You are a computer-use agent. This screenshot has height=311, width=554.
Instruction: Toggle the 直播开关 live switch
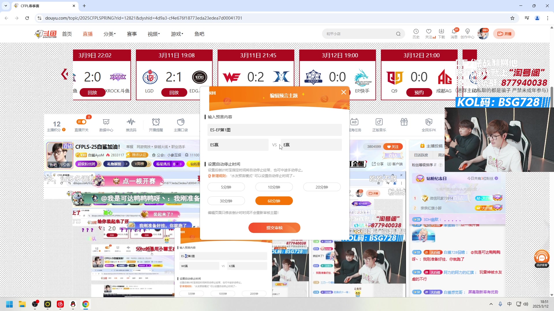pos(81,122)
